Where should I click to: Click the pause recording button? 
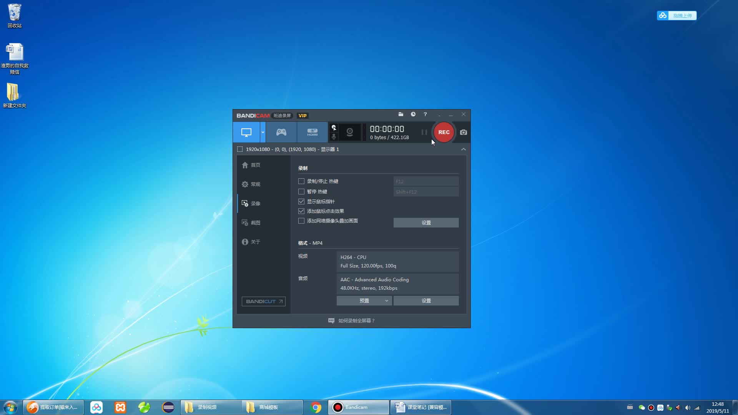pos(423,132)
